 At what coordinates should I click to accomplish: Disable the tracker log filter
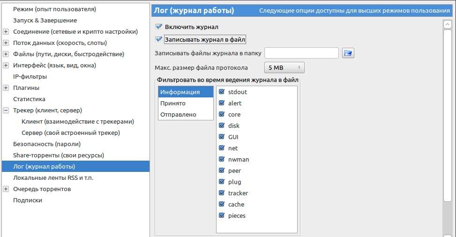tap(222, 193)
